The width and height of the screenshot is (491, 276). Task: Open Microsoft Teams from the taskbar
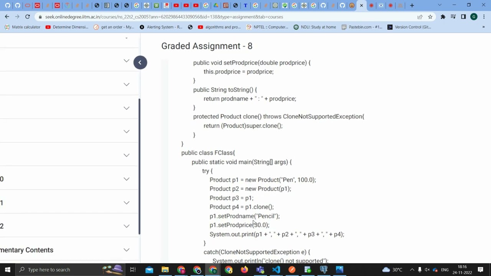[x=260, y=269]
